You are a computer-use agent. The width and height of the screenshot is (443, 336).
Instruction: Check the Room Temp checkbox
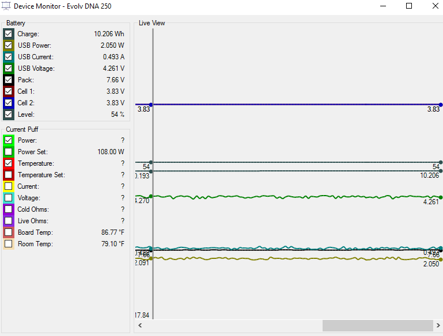click(9, 244)
